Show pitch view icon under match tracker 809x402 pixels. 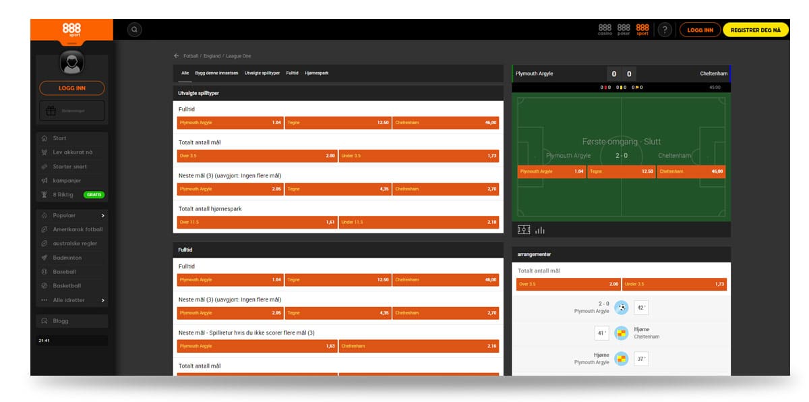[524, 230]
